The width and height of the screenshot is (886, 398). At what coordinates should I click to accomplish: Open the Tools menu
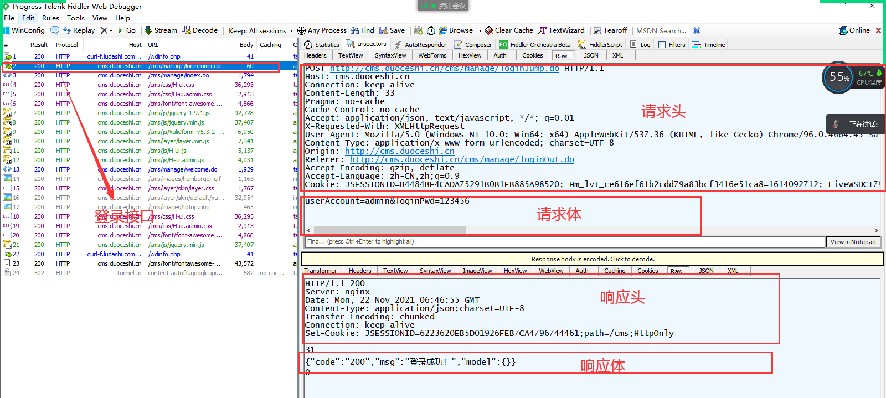coord(76,18)
